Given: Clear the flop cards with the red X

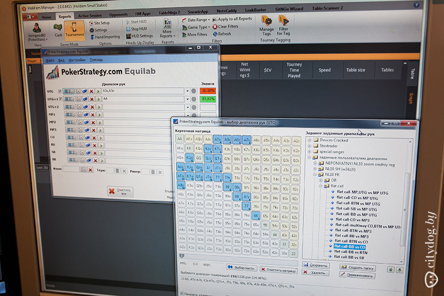Looking at the screenshot, I should tap(90, 170).
